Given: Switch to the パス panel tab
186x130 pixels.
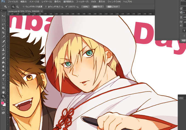Looking at the screenshot, I should pos(181,98).
